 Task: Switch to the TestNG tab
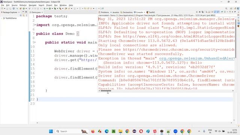(151, 12)
